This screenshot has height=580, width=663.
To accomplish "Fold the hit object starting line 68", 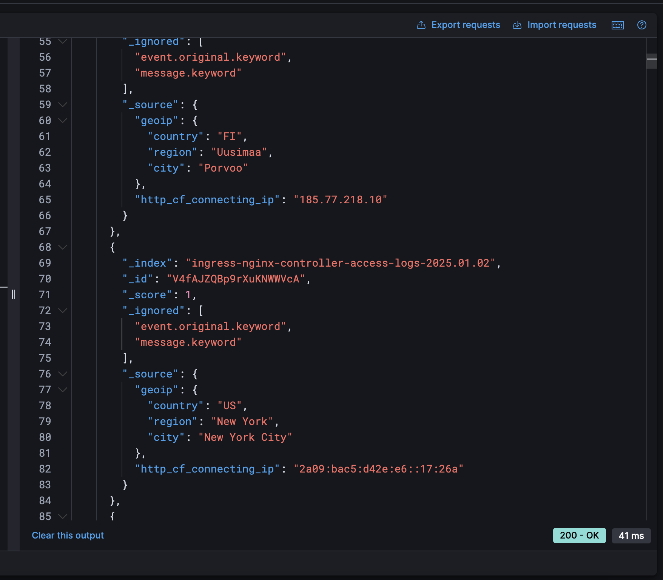I will click(63, 247).
